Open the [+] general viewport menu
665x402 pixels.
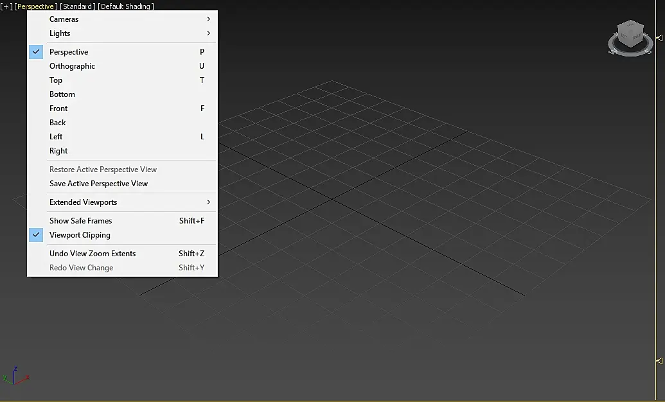6,6
